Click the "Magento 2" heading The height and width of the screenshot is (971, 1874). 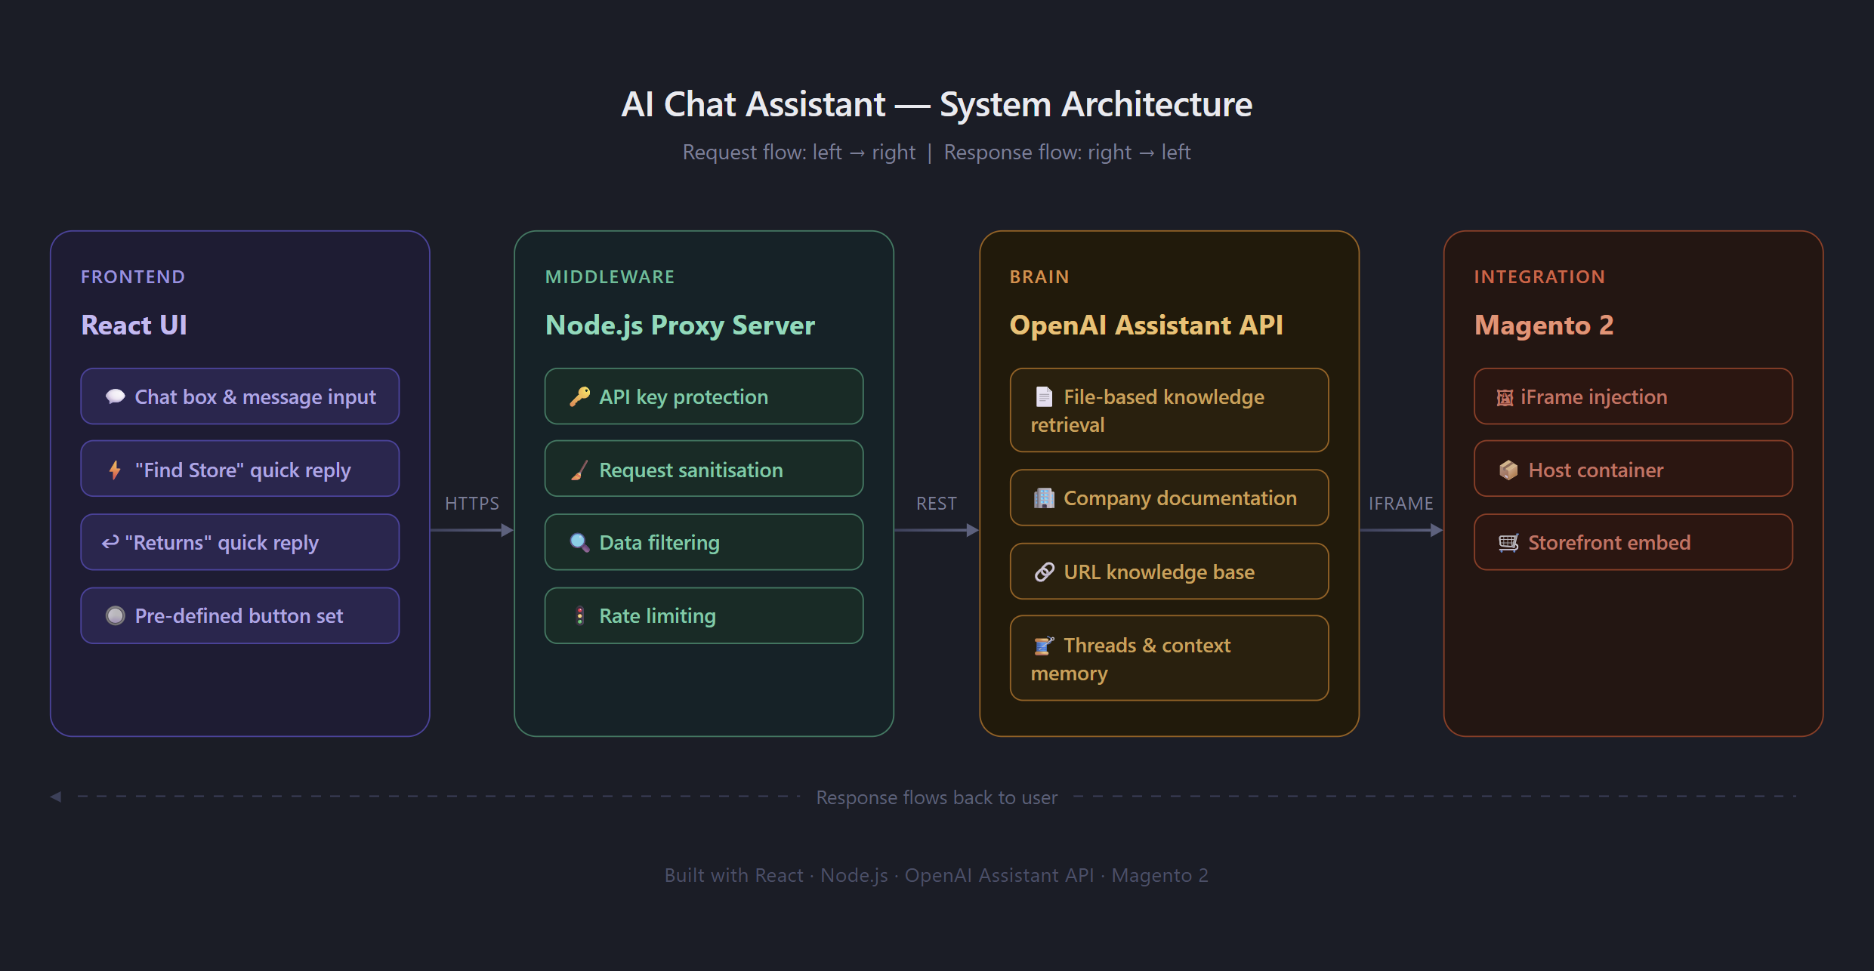1544,325
